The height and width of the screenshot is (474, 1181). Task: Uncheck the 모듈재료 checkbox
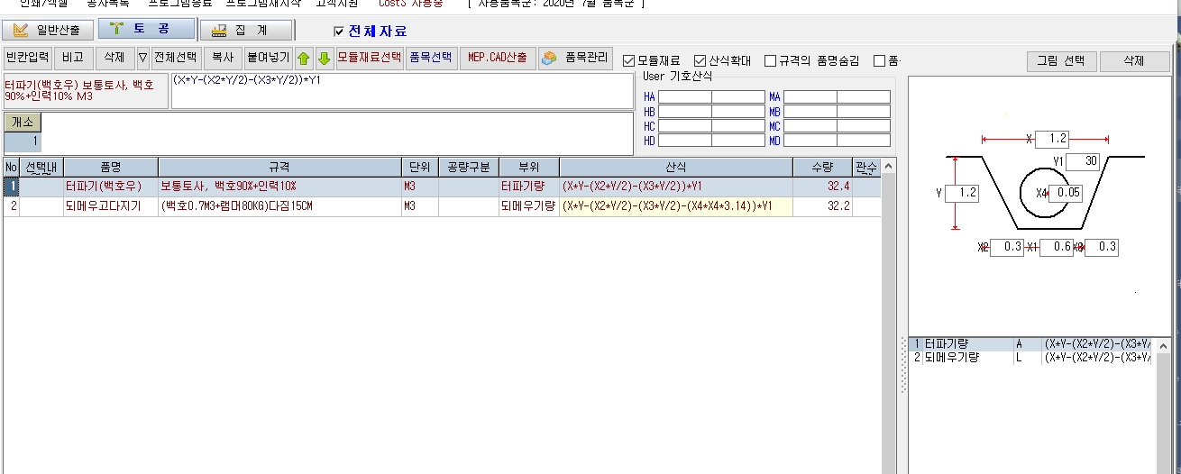point(629,61)
